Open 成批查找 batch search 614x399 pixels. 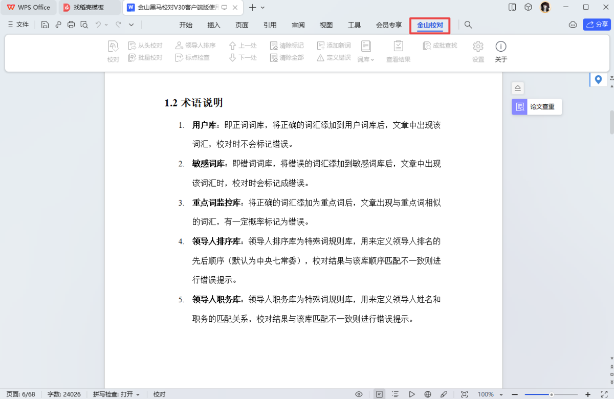[x=439, y=45]
